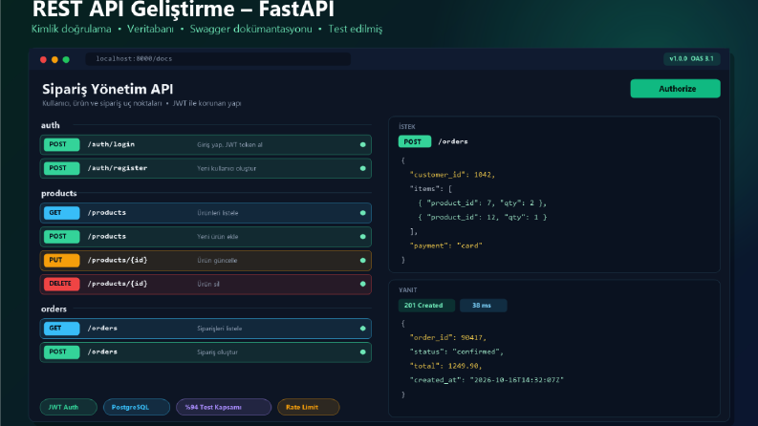Click the 201 Created status badge
Screen dimensions: 758x426
pyautogui.click(x=426, y=306)
